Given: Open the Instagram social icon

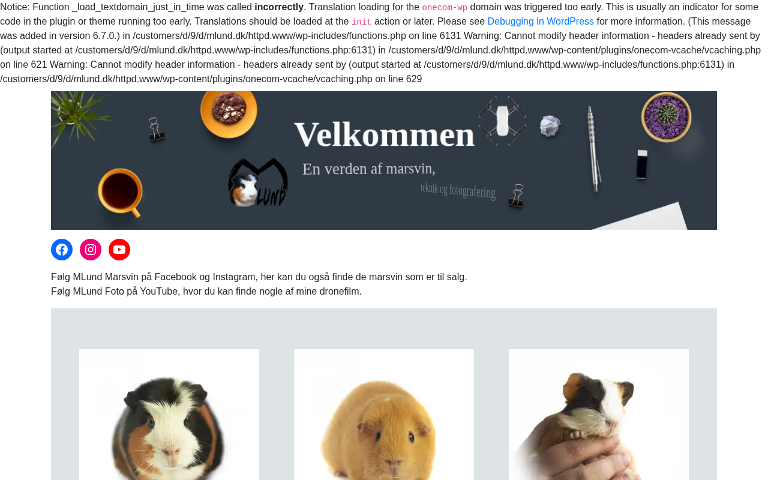Looking at the screenshot, I should (91, 250).
